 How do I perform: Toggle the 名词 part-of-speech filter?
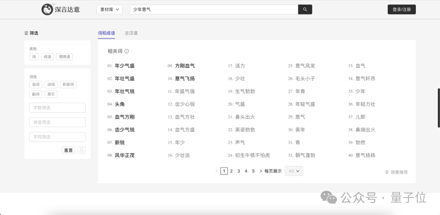tap(35, 85)
